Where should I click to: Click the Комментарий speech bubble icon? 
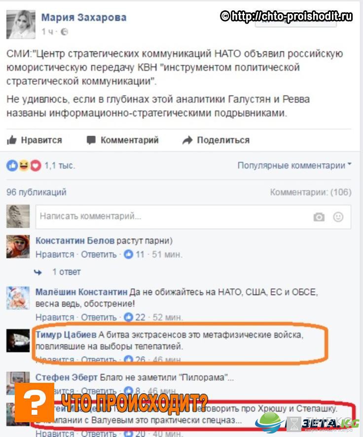(91, 140)
